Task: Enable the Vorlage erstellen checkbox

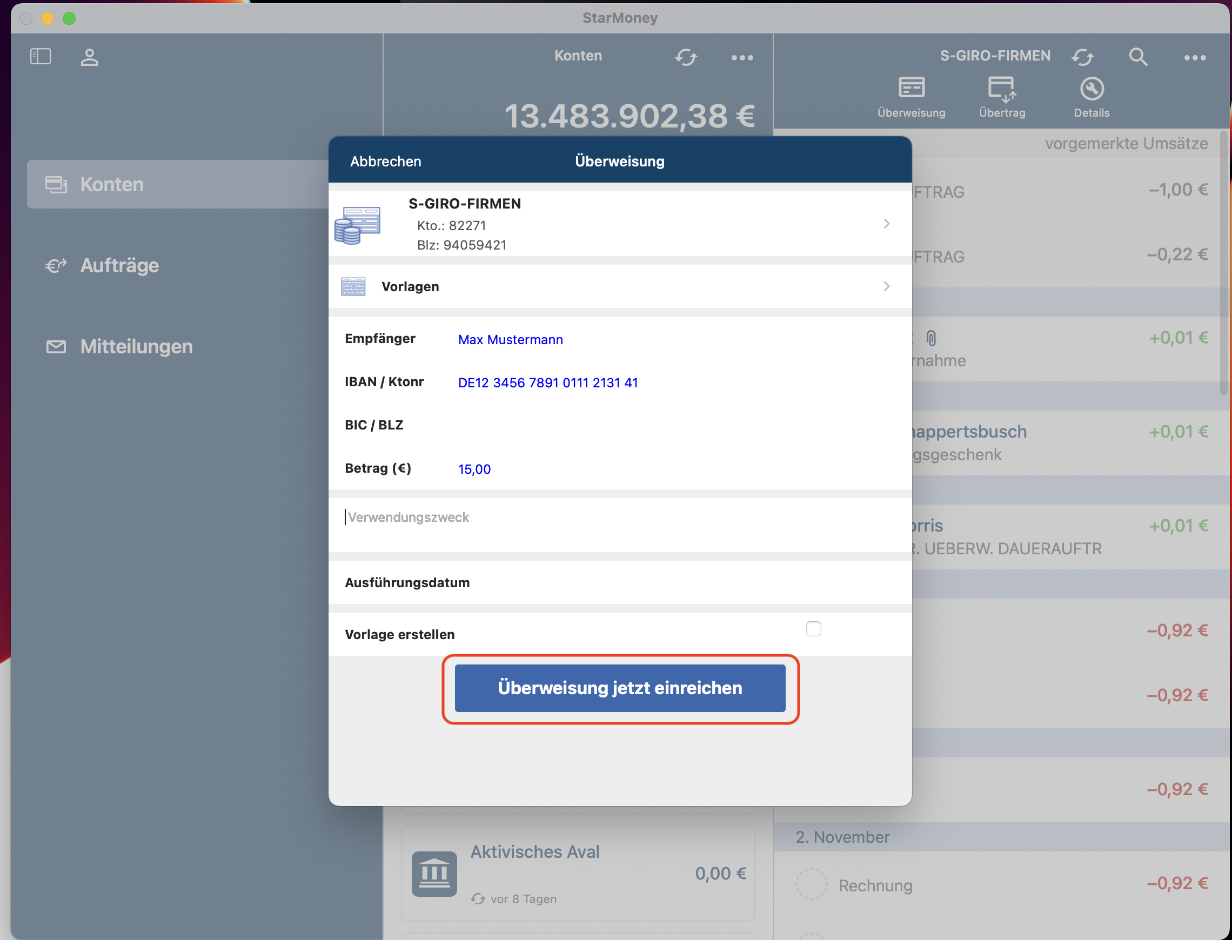Action: pos(814,629)
